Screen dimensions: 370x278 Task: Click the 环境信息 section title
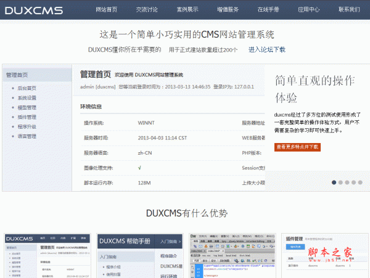click(91, 107)
